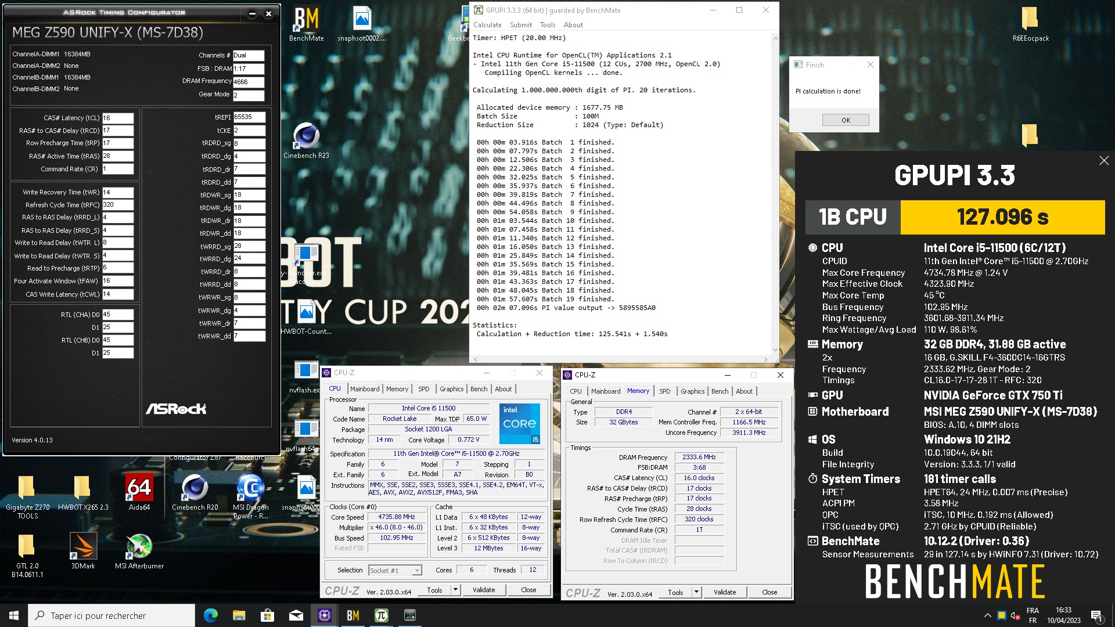
Task: Click the tREFI value field
Action: [x=249, y=117]
